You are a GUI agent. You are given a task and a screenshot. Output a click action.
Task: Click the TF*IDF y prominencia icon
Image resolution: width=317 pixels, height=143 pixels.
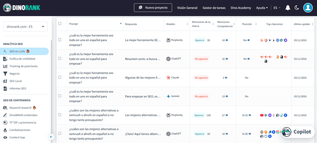click(5, 123)
